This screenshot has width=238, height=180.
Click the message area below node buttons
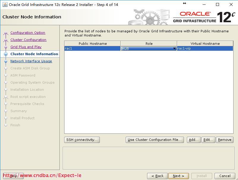(149, 158)
